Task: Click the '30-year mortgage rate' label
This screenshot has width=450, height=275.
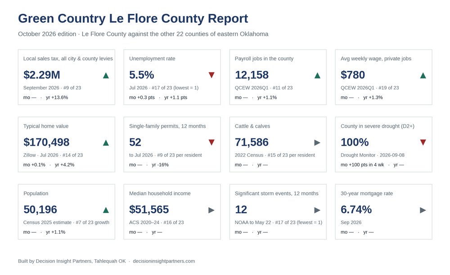Action: 367,194
